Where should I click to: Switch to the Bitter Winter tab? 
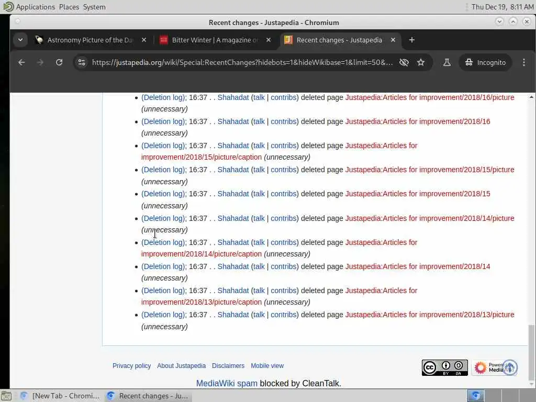click(x=215, y=40)
